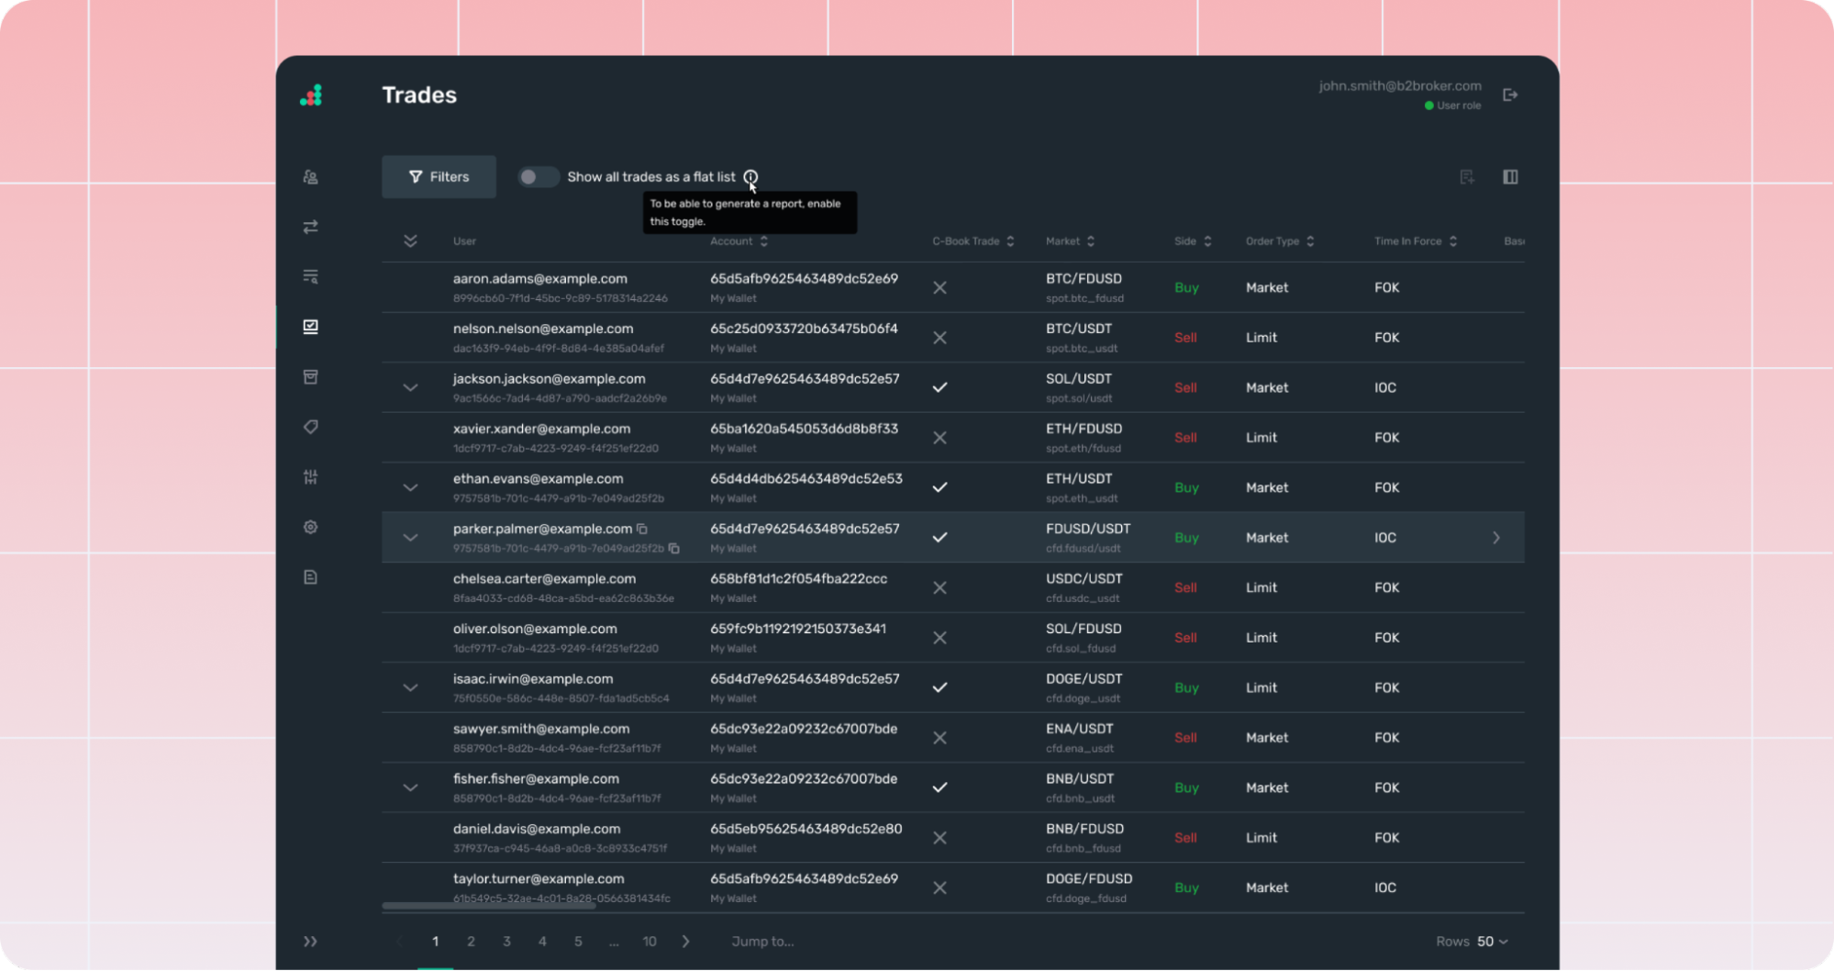This screenshot has height=971, width=1834.
Task: Go to page 10 of the trades list
Action: coord(650,941)
